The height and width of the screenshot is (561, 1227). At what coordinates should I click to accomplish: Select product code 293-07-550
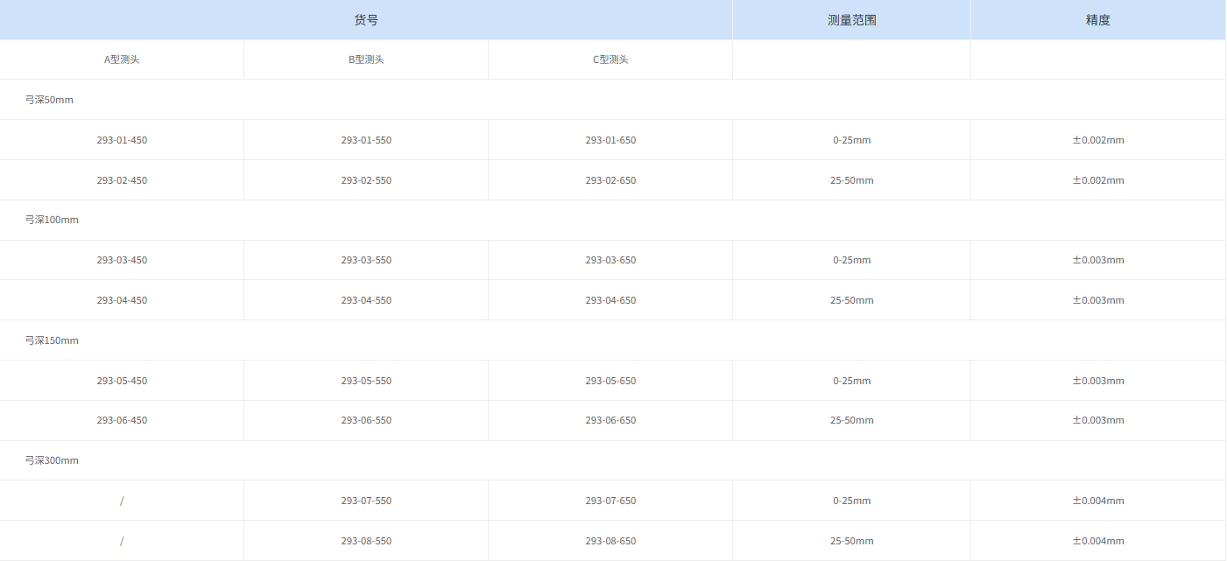coord(365,500)
